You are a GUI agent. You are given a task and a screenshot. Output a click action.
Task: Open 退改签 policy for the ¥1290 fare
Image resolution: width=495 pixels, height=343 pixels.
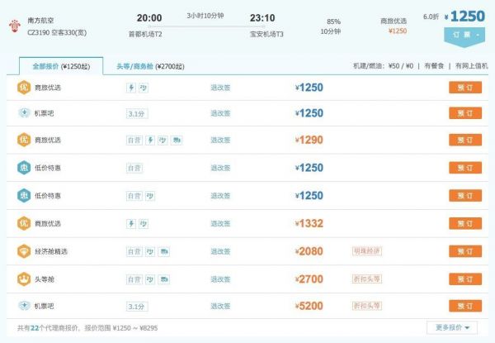219,141
